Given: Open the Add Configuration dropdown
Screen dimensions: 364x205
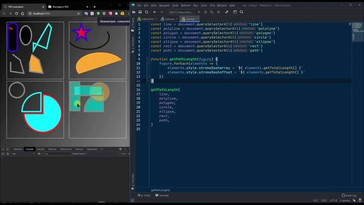Looking at the screenshot, I should [181, 12].
